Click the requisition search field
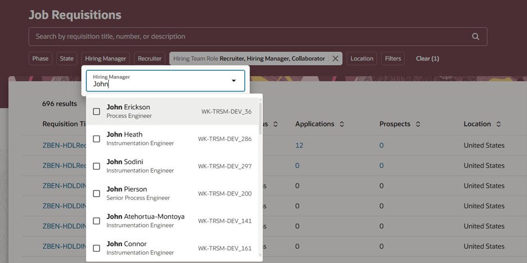 258,37
